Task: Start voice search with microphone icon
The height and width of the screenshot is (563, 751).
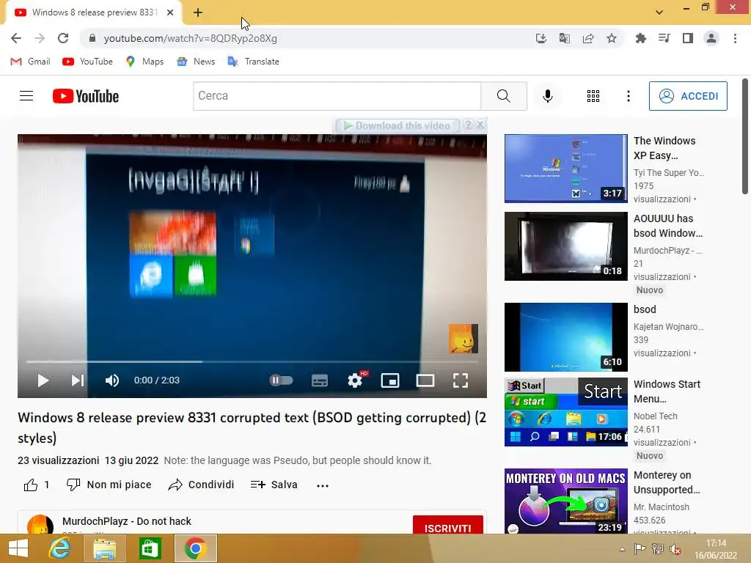Action: pyautogui.click(x=547, y=96)
